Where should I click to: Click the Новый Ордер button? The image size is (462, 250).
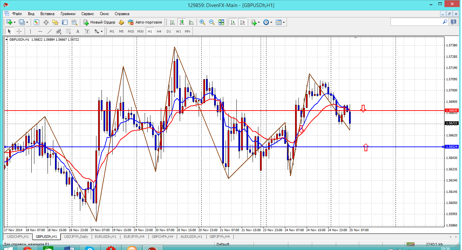pyautogui.click(x=99, y=22)
